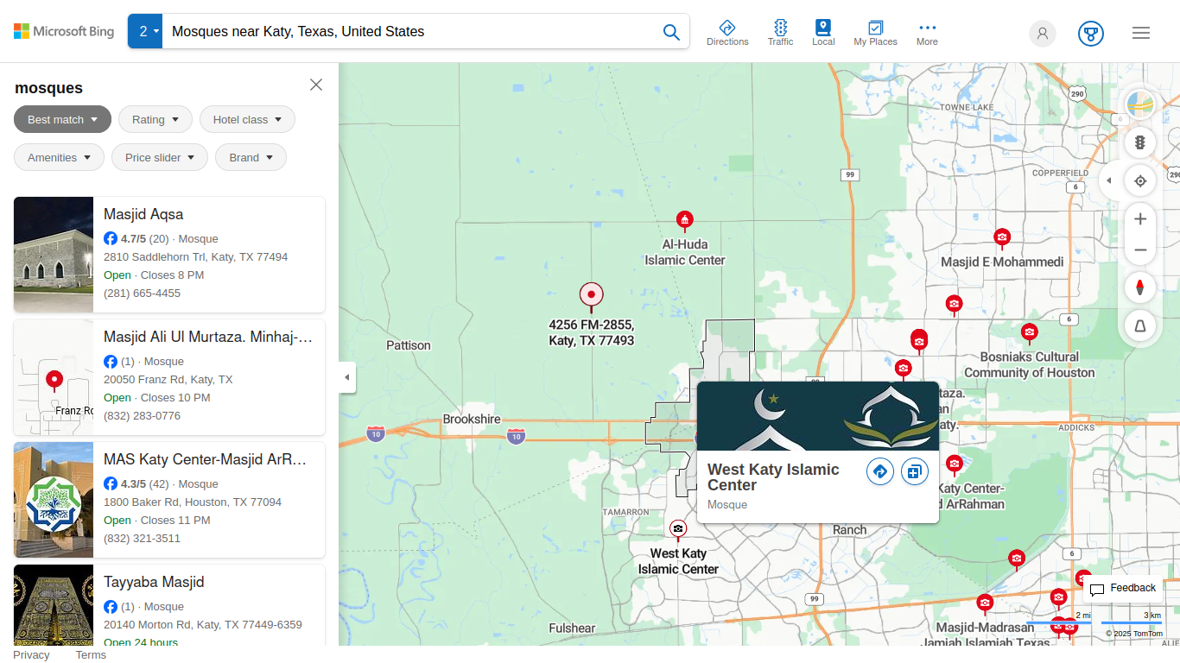Open the Masjid Aqsa result
Image resolution: width=1180 pixels, height=663 pixels.
169,255
